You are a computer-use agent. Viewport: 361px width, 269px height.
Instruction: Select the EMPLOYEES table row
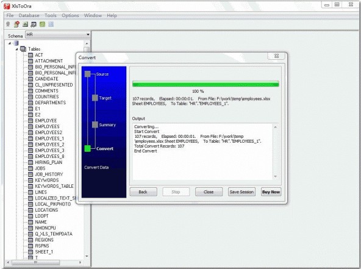pyautogui.click(x=47, y=126)
